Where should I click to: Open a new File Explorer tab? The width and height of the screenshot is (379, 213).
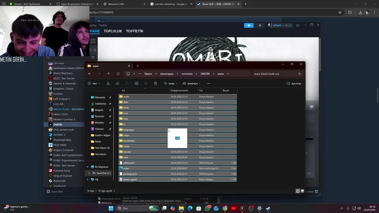(138, 66)
